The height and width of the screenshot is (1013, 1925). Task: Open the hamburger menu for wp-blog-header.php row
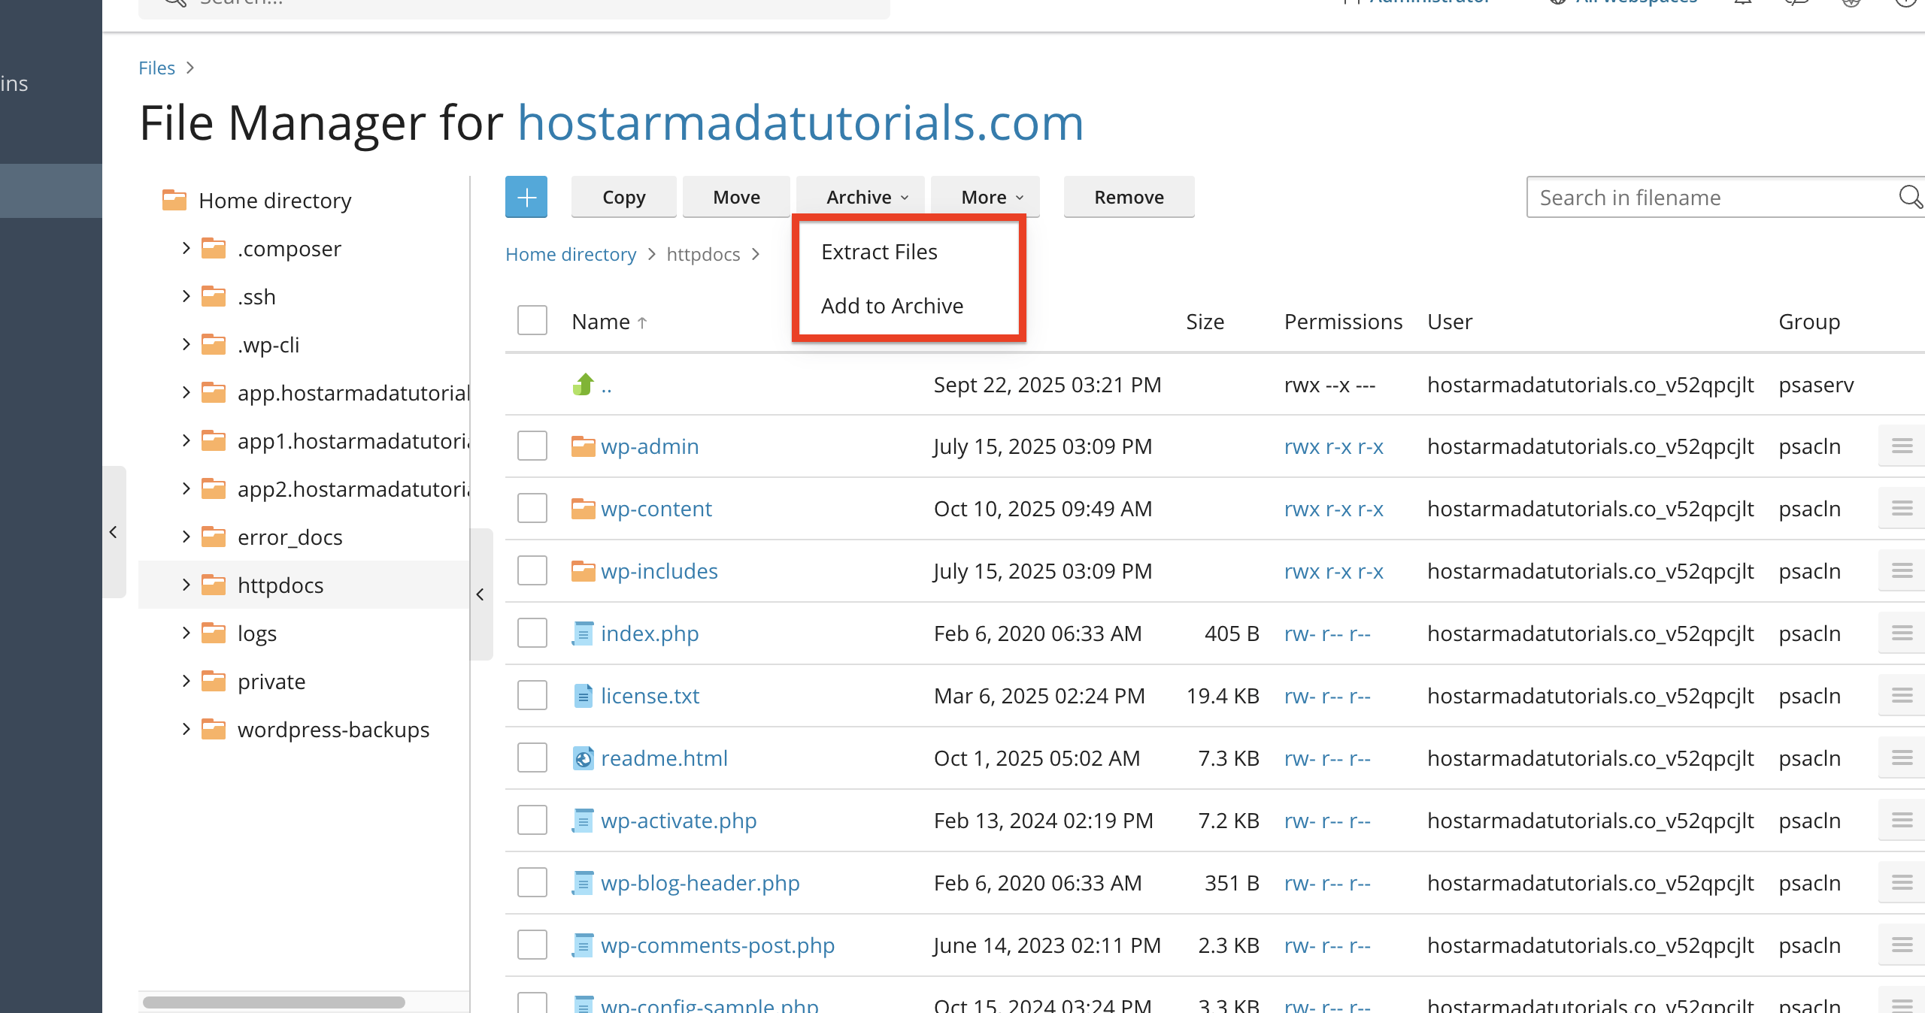[x=1902, y=883]
